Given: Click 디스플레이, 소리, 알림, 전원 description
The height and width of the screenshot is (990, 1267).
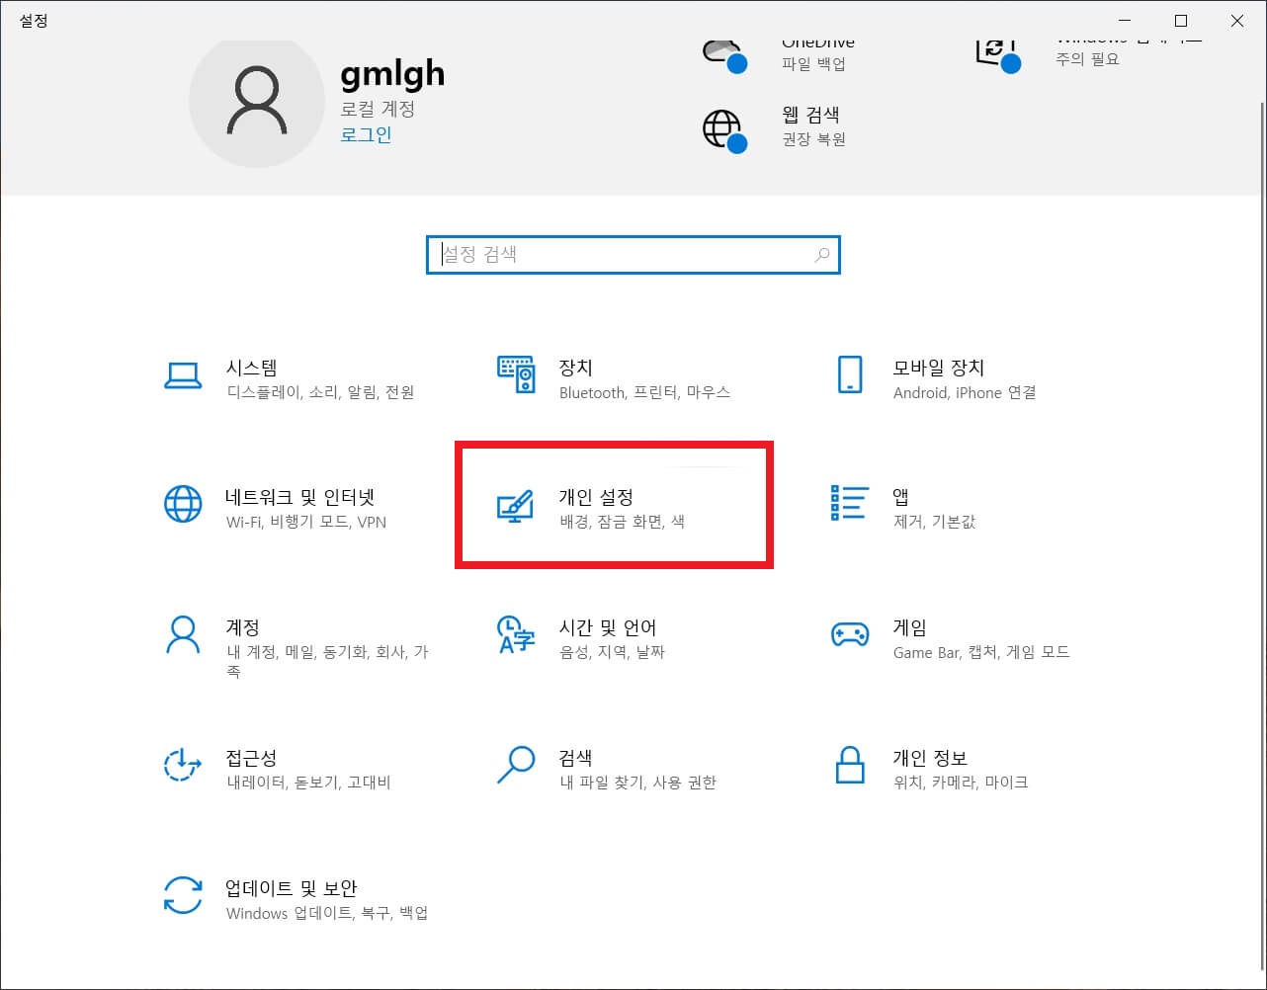Looking at the screenshot, I should pyautogui.click(x=320, y=392).
